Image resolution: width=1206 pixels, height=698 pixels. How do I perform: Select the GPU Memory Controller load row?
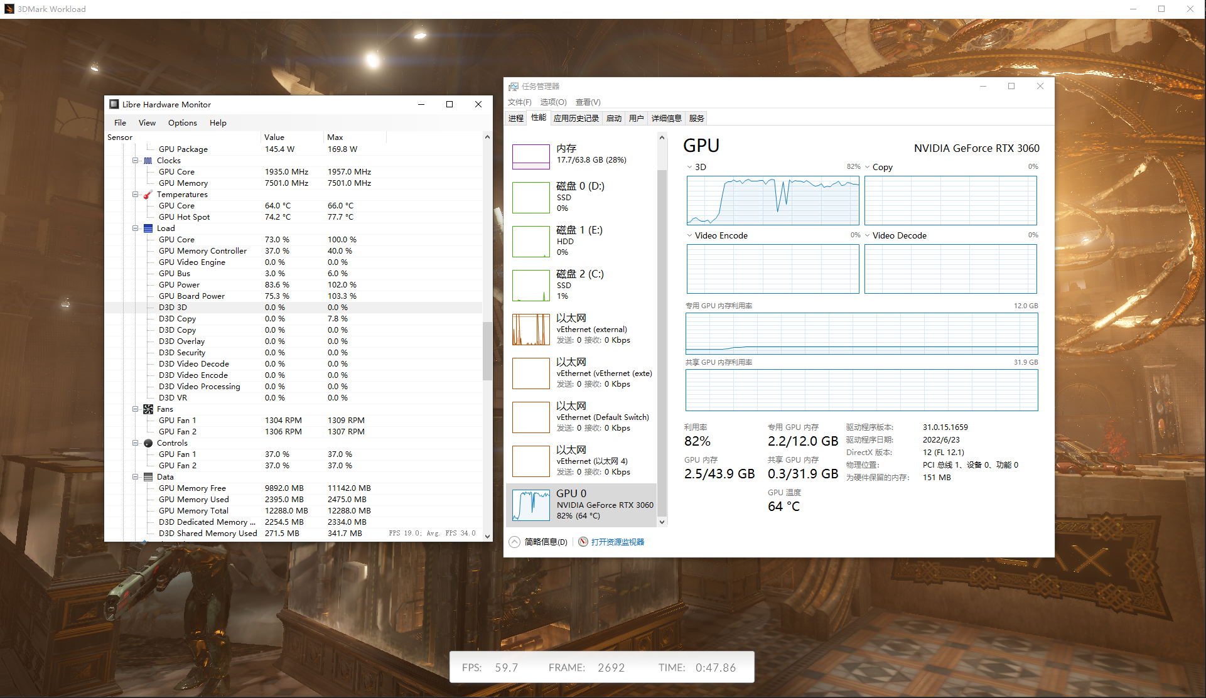pyautogui.click(x=293, y=251)
